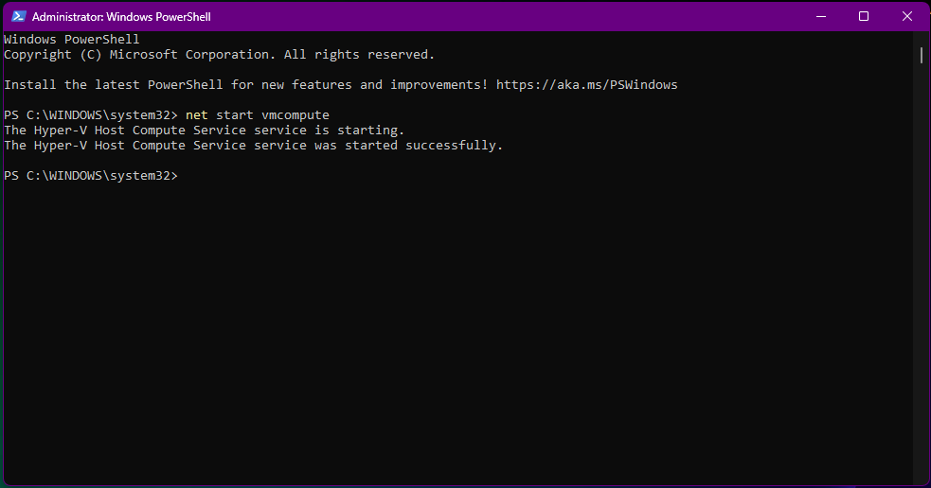Click the 'service is starting.' output line
This screenshot has width=931, height=488.
204,130
